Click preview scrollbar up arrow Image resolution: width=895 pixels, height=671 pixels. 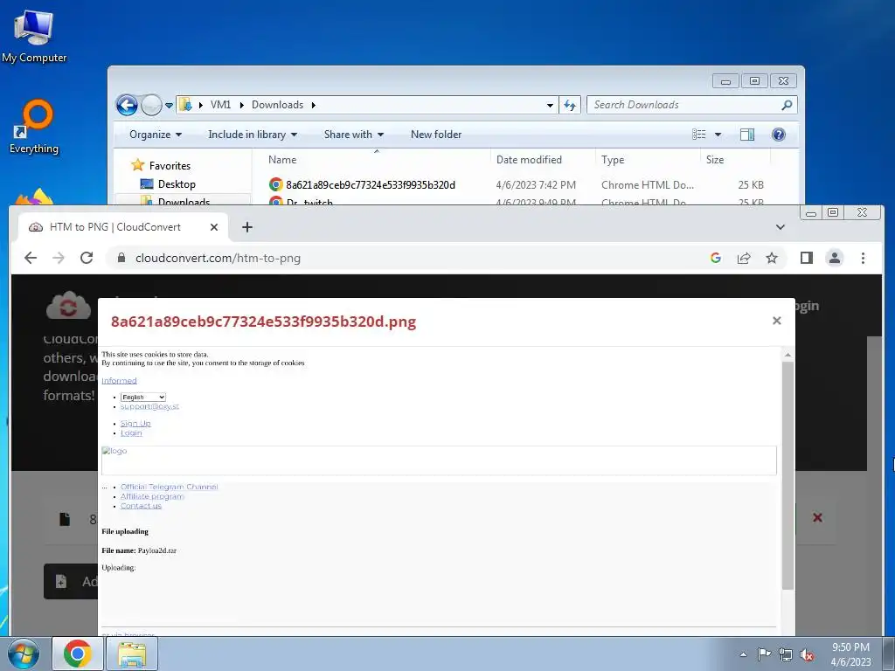coord(787,355)
